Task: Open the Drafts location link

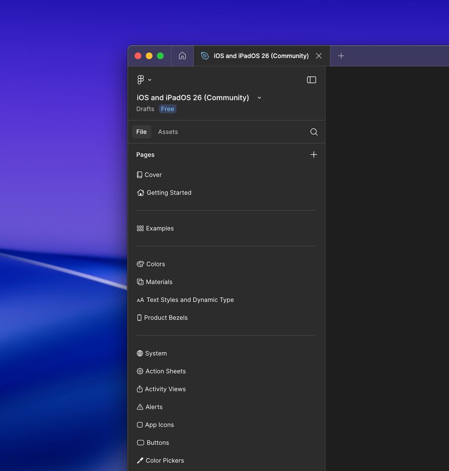Action: point(145,109)
